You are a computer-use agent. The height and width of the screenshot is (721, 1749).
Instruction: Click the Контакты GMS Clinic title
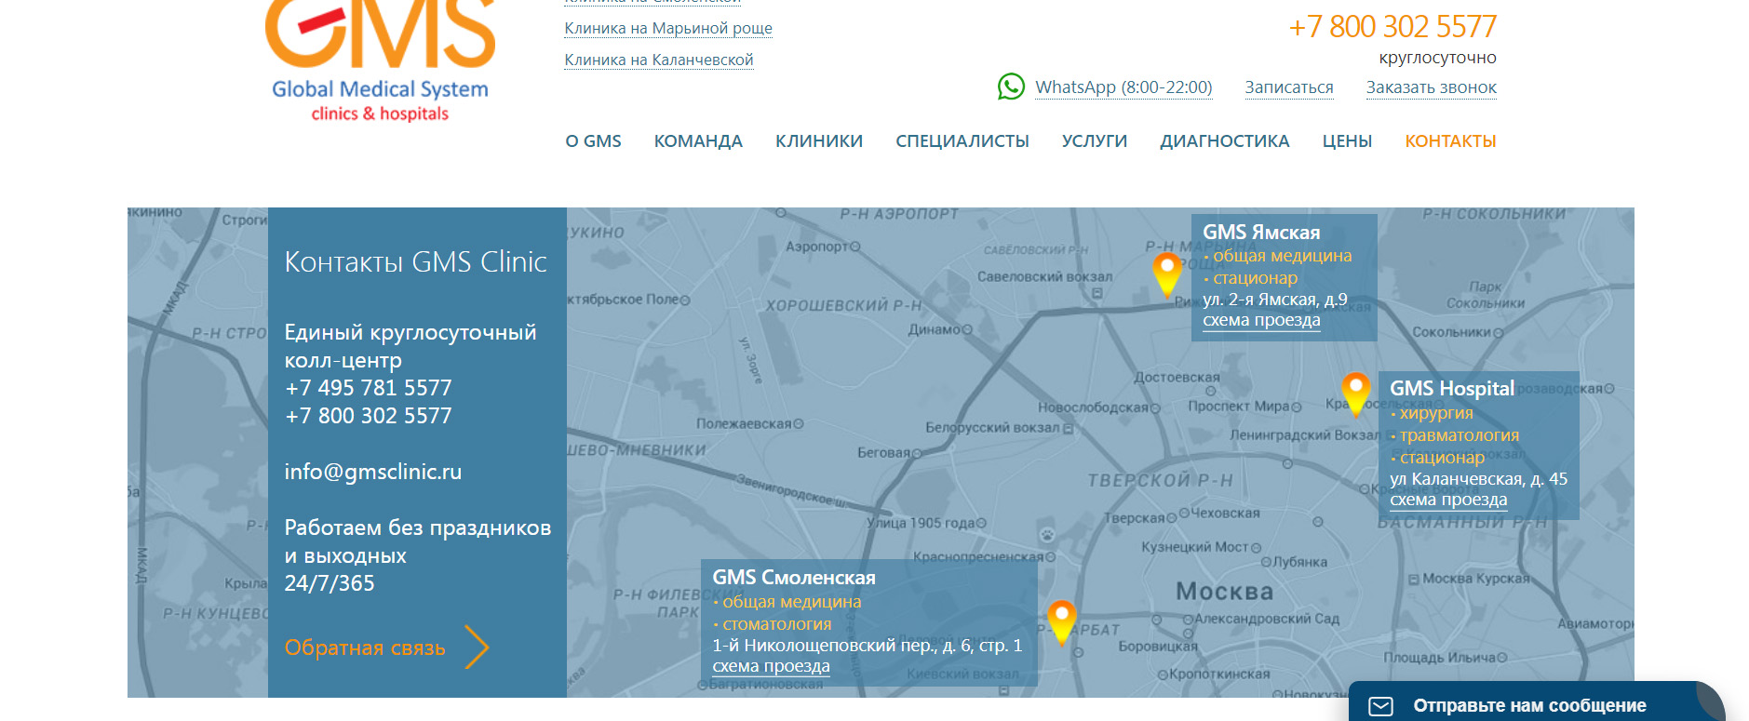415,262
